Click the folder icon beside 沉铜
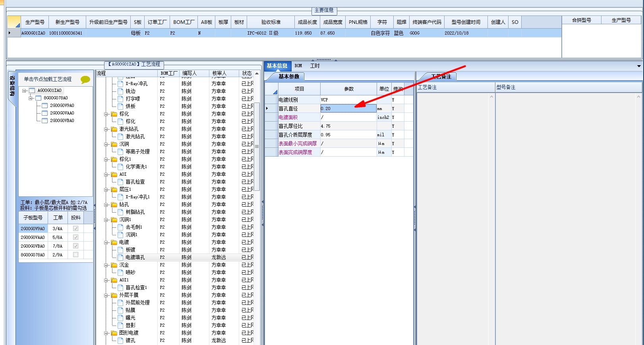The width and height of the screenshot is (644, 345). tap(114, 144)
